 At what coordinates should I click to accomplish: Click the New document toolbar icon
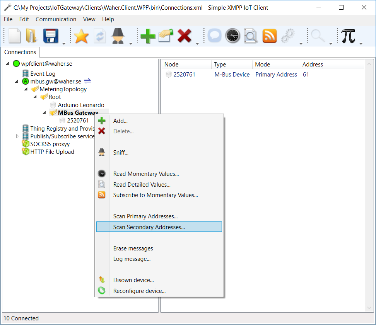15,36
